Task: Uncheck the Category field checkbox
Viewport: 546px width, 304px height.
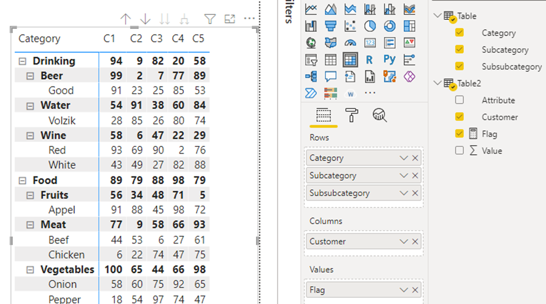Action: (x=459, y=33)
